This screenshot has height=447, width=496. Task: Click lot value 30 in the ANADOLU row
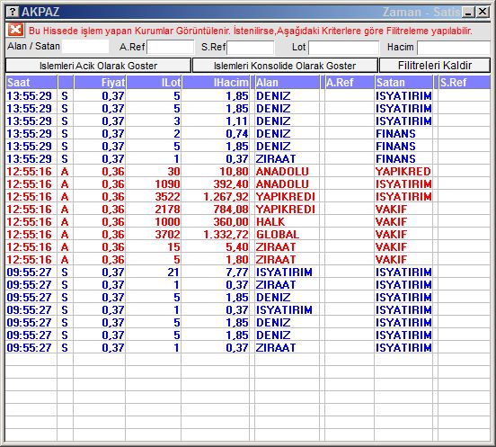[173, 171]
